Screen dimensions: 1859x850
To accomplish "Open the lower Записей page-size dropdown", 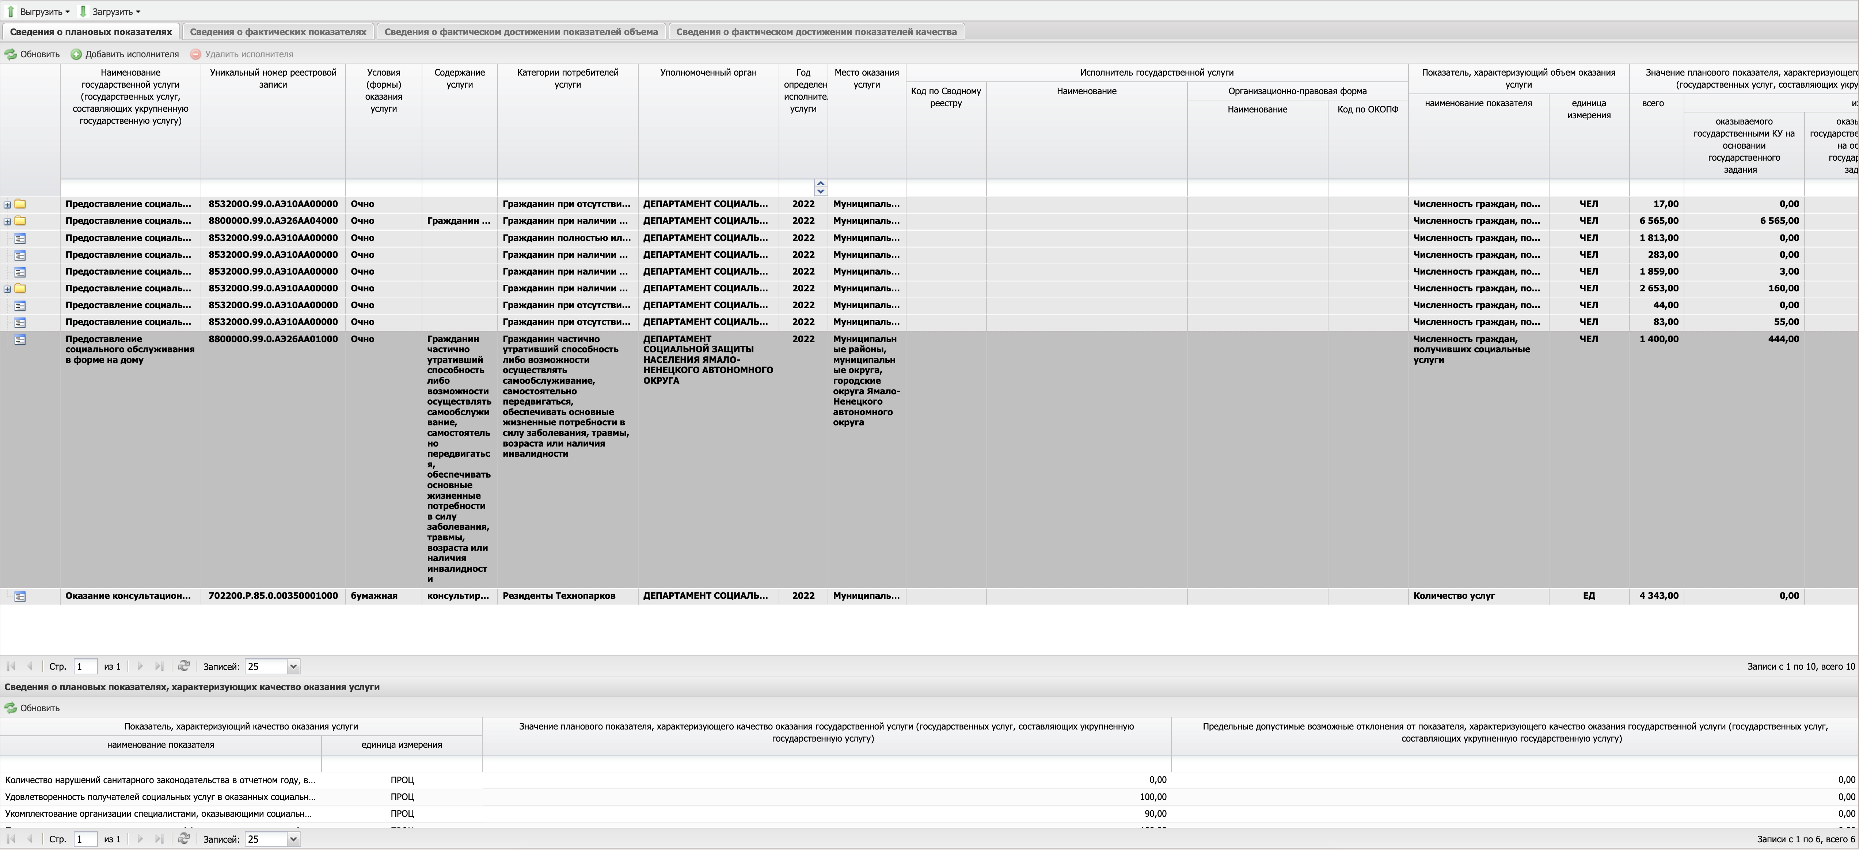I will [x=293, y=839].
